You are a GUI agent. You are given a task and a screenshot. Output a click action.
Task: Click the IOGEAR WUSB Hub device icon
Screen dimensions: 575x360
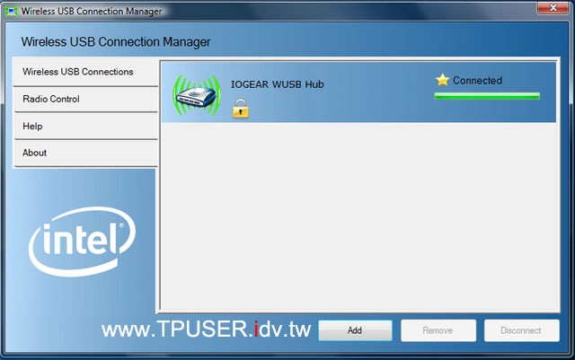(x=198, y=95)
